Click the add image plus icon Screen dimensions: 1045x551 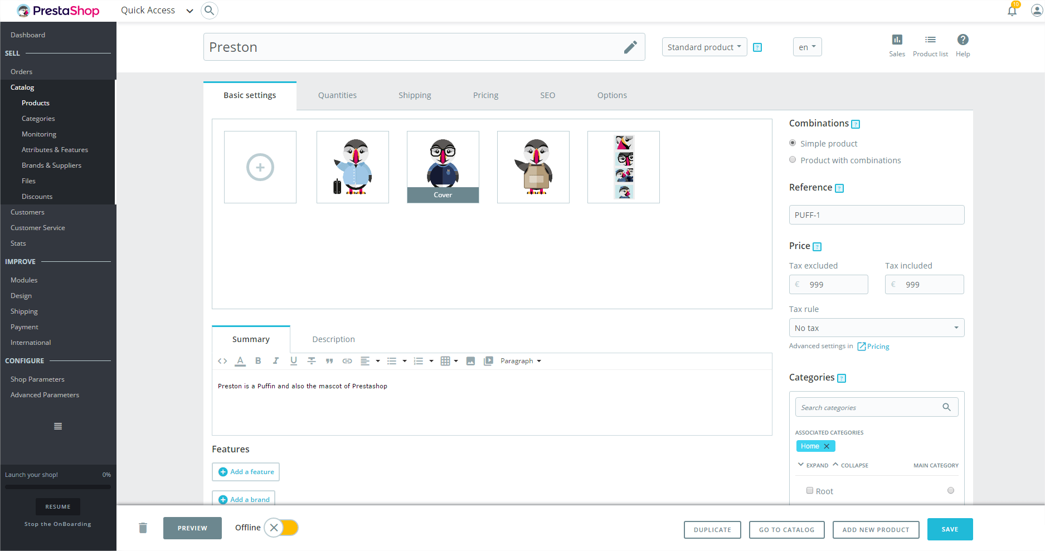[260, 167]
